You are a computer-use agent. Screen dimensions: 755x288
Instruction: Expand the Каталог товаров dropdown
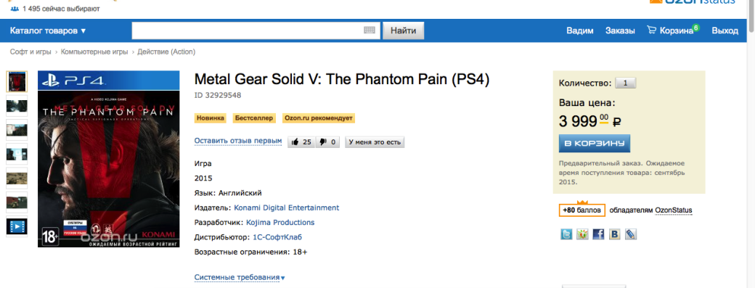(x=48, y=30)
